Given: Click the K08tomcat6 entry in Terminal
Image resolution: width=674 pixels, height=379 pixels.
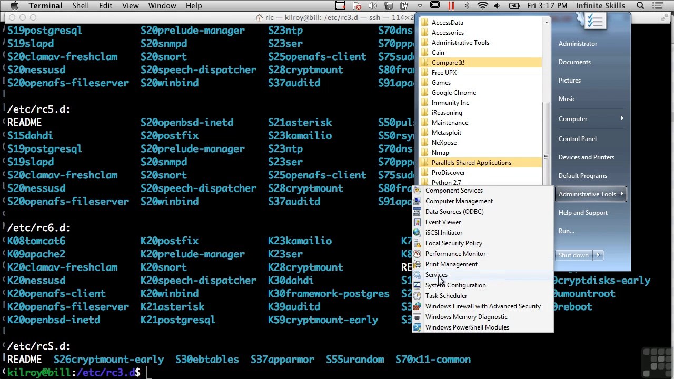Looking at the screenshot, I should (x=36, y=241).
